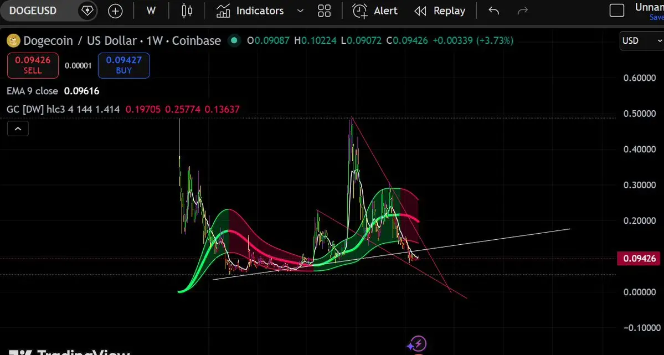The image size is (664, 355).
Task: Select the layout square icon
Action: pyautogui.click(x=616, y=11)
